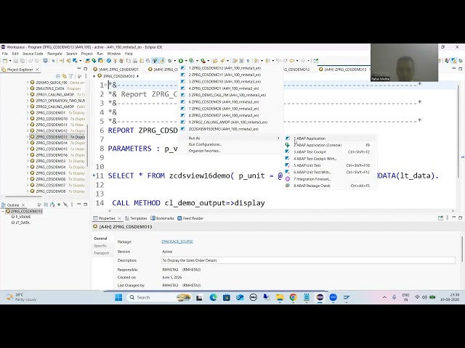465x348 pixels.
Task: Expand ZPRG_CDSDEMO08 tree node
Action: point(28,191)
